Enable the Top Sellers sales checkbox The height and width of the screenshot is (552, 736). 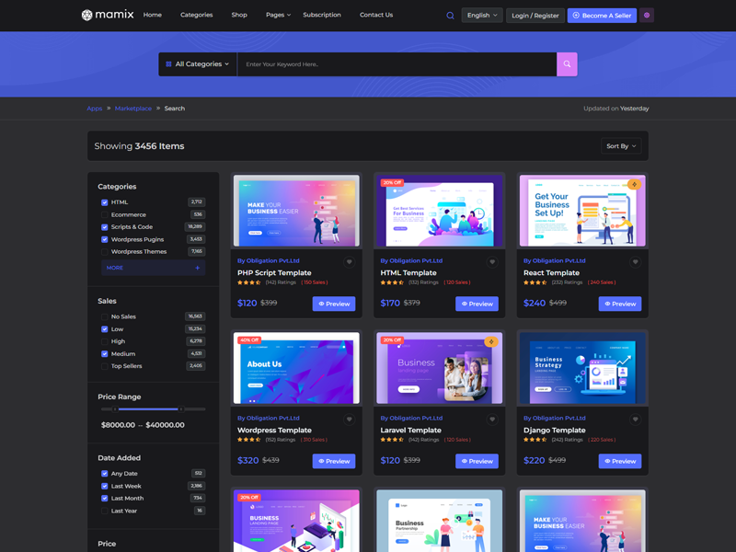[104, 366]
